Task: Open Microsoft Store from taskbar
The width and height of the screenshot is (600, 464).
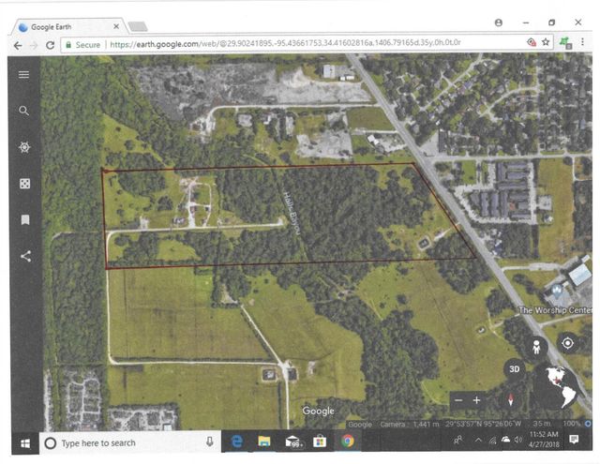Action: [x=320, y=442]
